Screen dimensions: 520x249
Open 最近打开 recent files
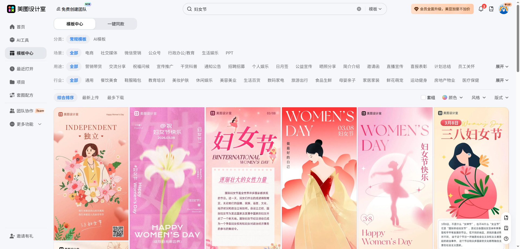(x=25, y=69)
